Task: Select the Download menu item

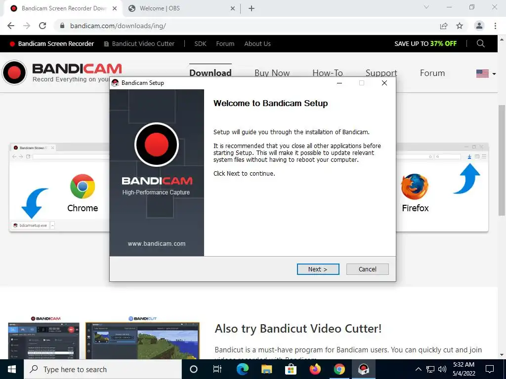Action: tap(211, 73)
